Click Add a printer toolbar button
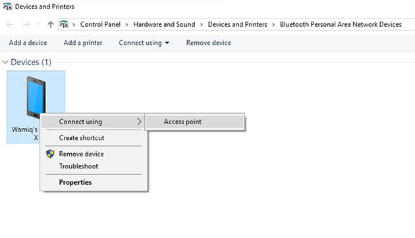This screenshot has width=415, height=238. 83,43
